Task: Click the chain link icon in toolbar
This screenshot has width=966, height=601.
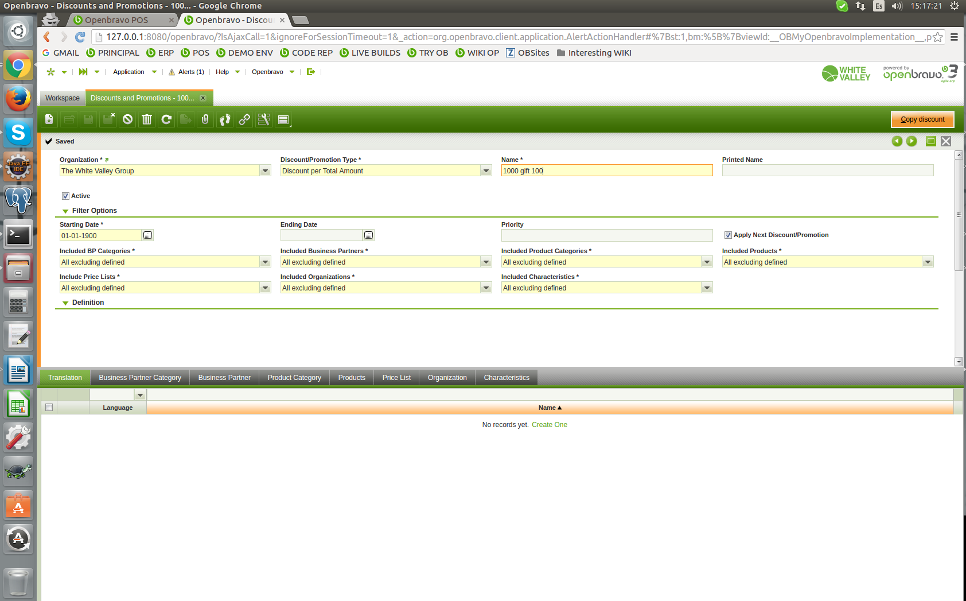Action: [x=244, y=119]
